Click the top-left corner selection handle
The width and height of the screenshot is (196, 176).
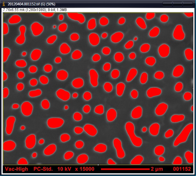[x=3, y=13]
